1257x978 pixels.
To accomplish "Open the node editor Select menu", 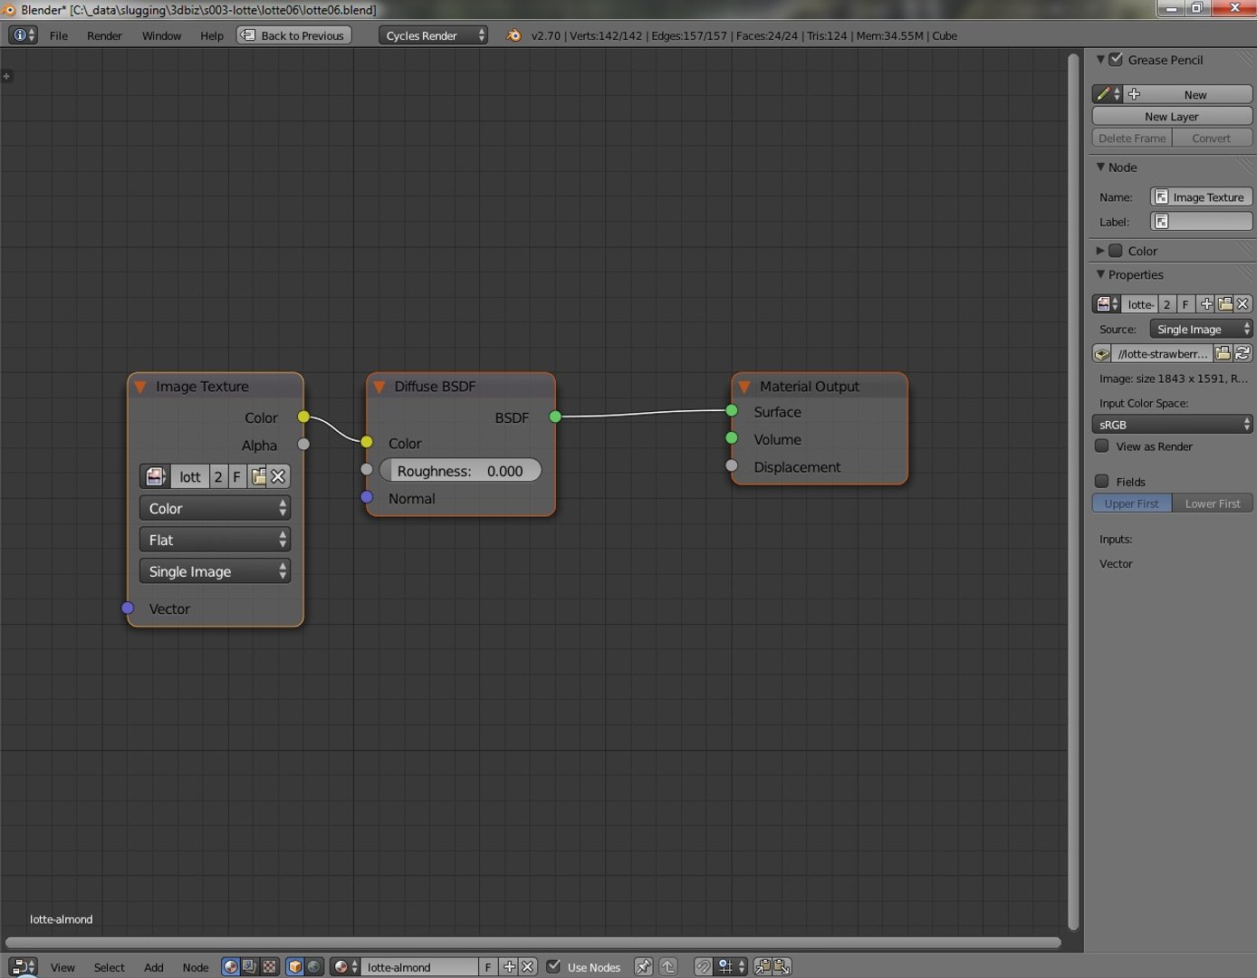I will [x=109, y=967].
